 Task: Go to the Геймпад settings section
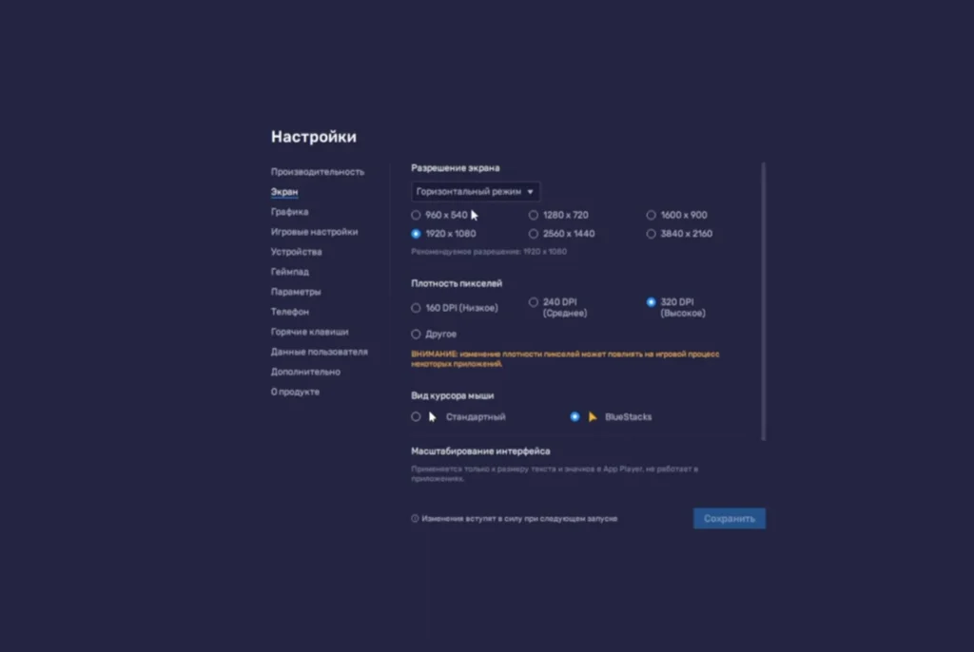289,272
